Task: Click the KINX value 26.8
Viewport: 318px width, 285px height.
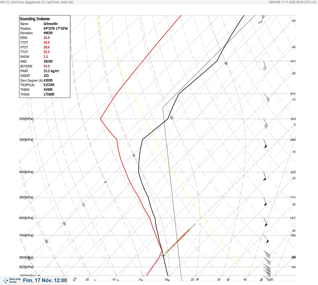Action: (46, 38)
